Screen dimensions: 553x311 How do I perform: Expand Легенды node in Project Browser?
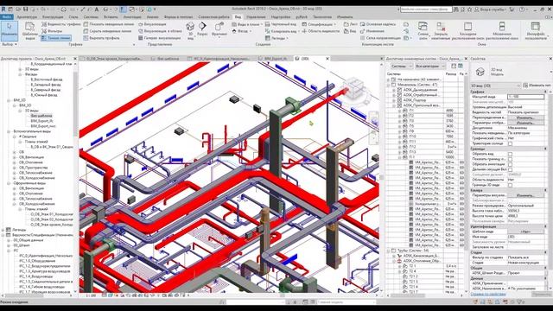[3, 230]
